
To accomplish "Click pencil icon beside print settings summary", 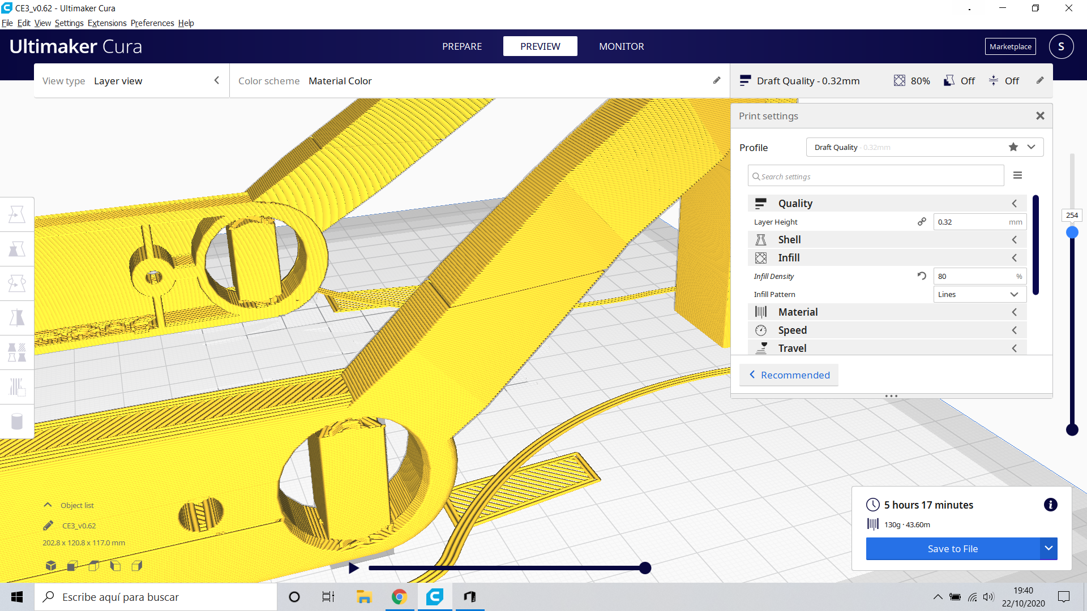I will tap(1040, 80).
